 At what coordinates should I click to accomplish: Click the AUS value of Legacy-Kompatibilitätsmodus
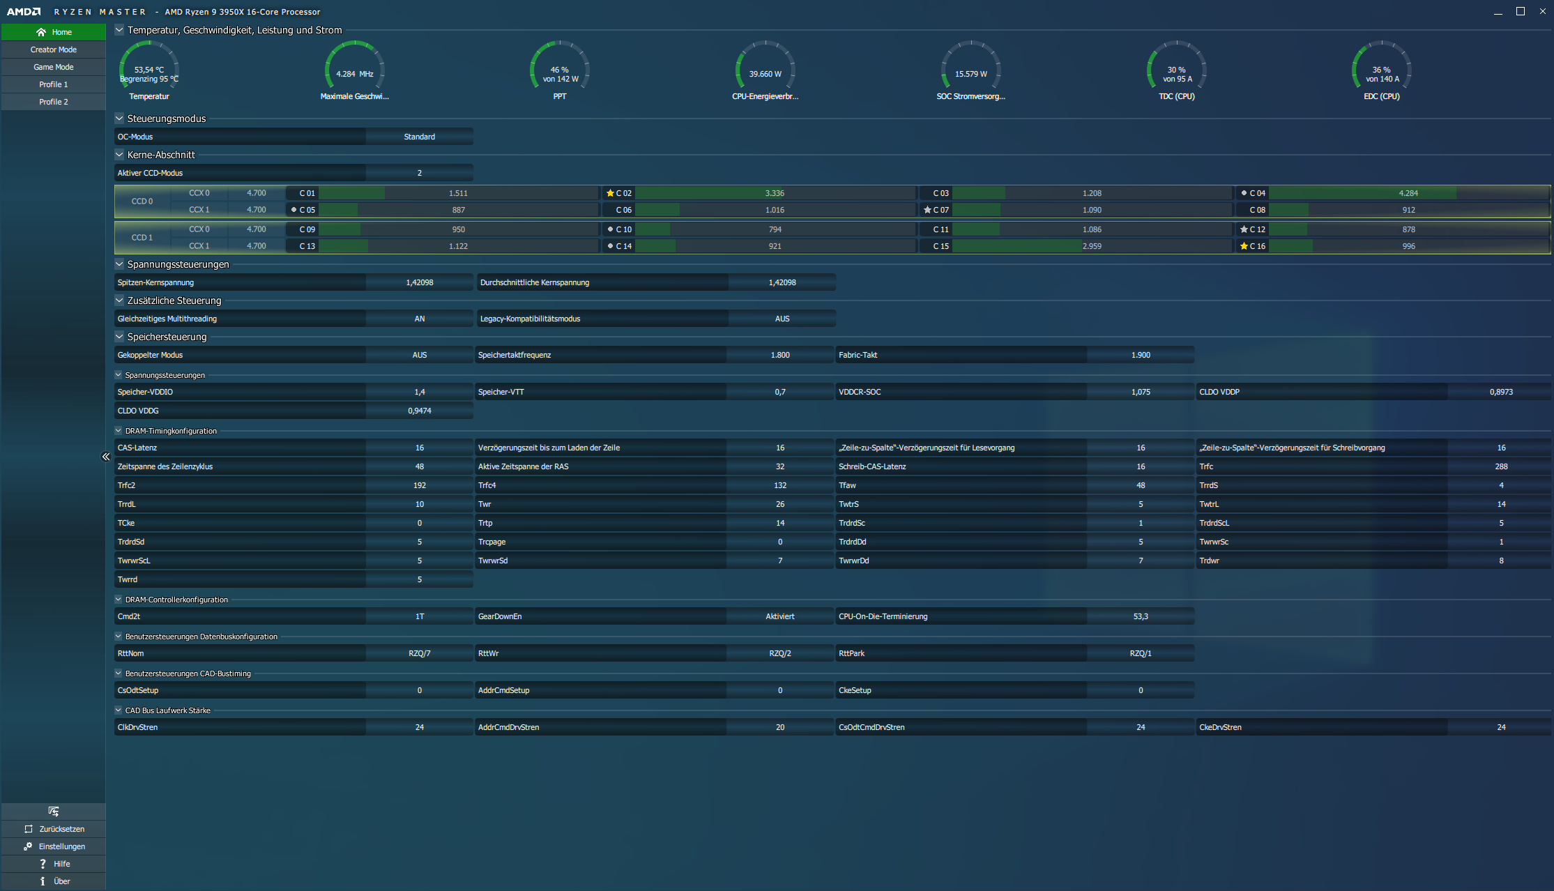pyautogui.click(x=782, y=319)
